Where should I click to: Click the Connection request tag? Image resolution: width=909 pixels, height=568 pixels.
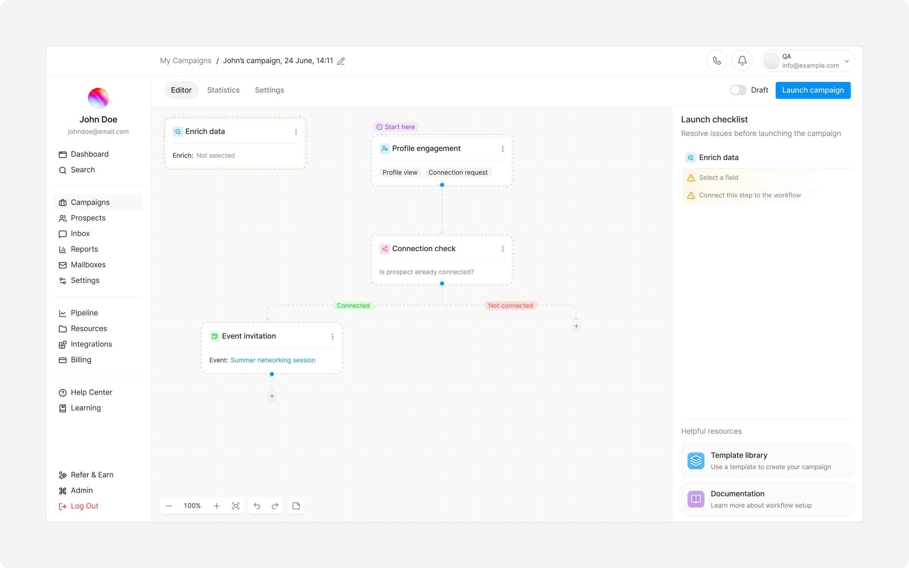(x=458, y=173)
